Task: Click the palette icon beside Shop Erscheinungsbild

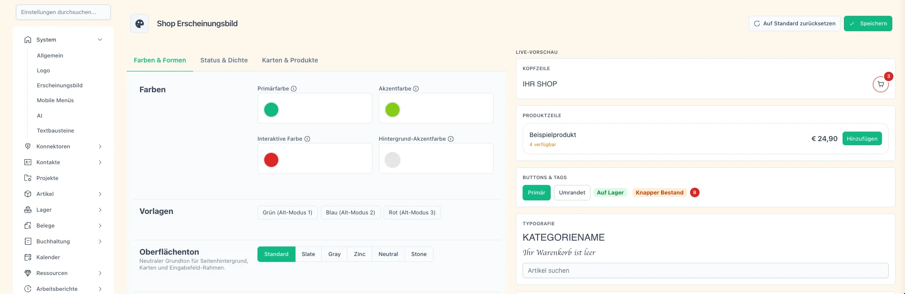Action: (139, 24)
